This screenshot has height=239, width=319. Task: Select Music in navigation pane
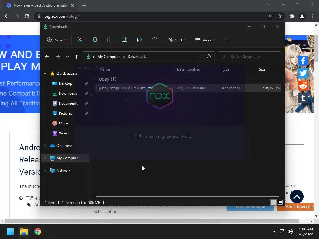[64, 123]
